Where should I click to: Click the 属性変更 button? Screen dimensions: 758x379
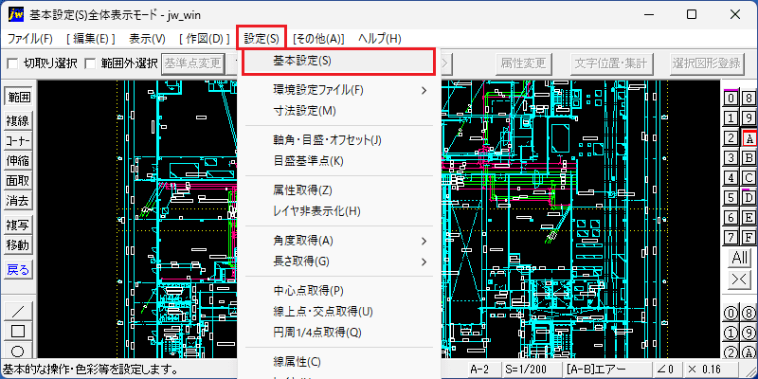[x=524, y=63]
